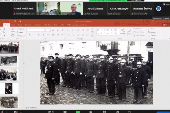This screenshot has width=170, height=113.
Task: Click Numbering list icon
Action: tap(73, 30)
